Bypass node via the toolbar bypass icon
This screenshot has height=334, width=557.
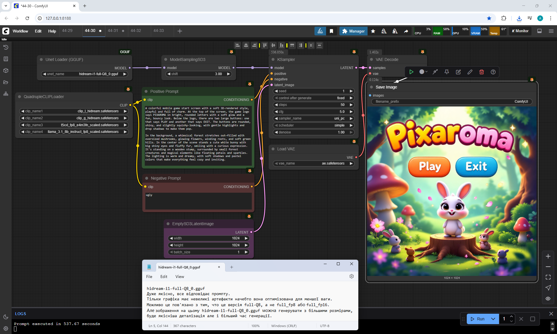click(x=435, y=72)
